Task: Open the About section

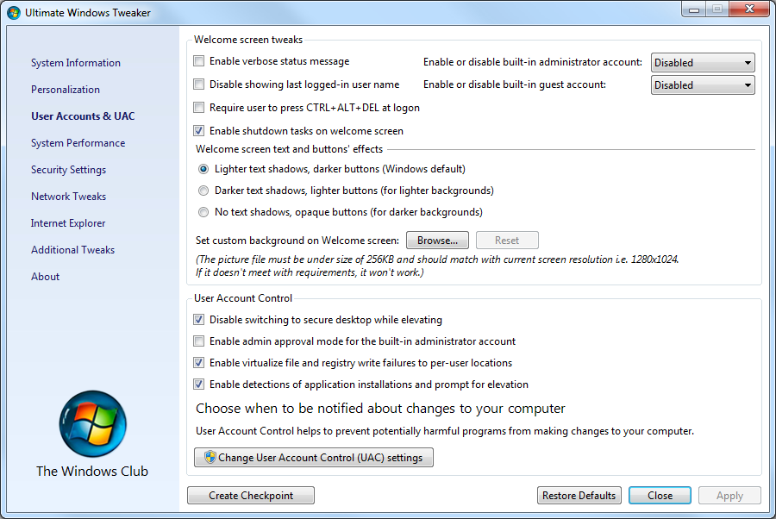Action: click(x=45, y=277)
